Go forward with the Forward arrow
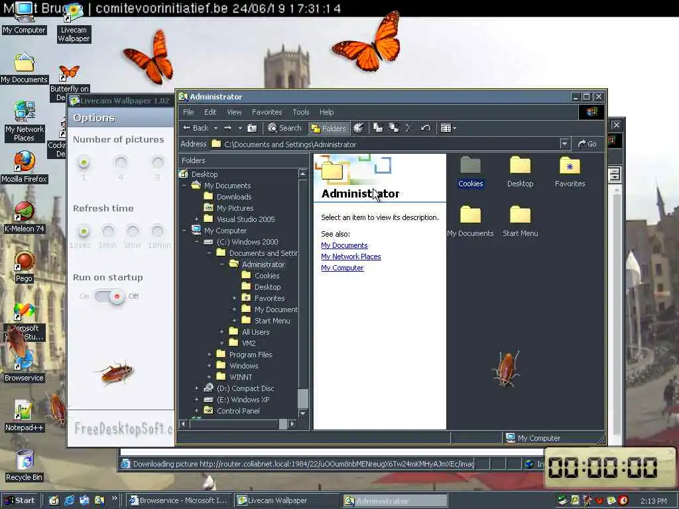679x509 pixels. (228, 128)
